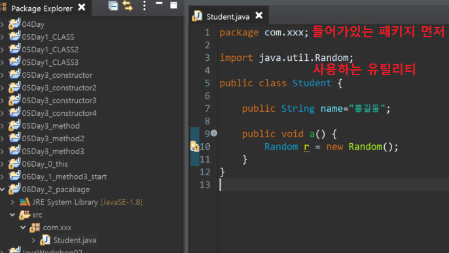Click the 06Day_2_pacakage project icon
Image resolution: width=449 pixels, height=253 pixels.
pos(14,189)
